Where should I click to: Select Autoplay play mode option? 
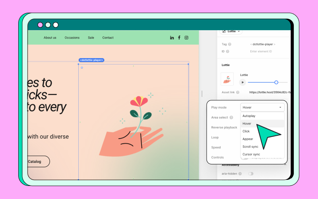click(x=262, y=116)
